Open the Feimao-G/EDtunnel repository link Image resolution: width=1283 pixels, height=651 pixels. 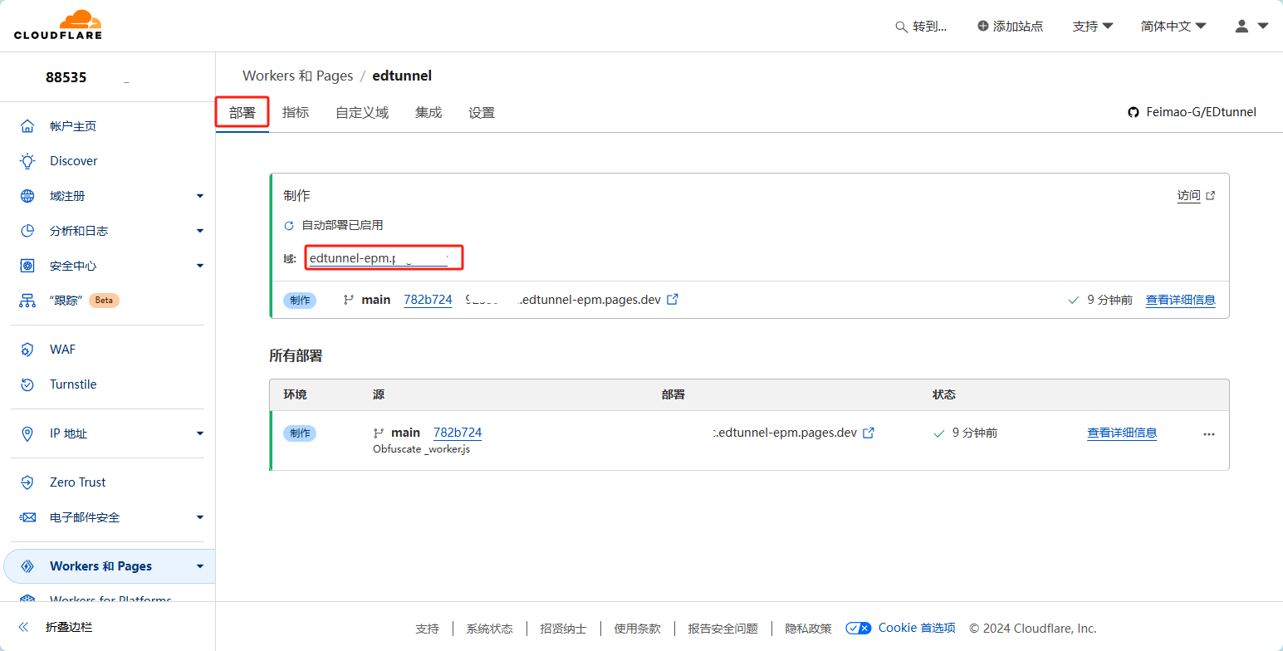pos(1200,112)
